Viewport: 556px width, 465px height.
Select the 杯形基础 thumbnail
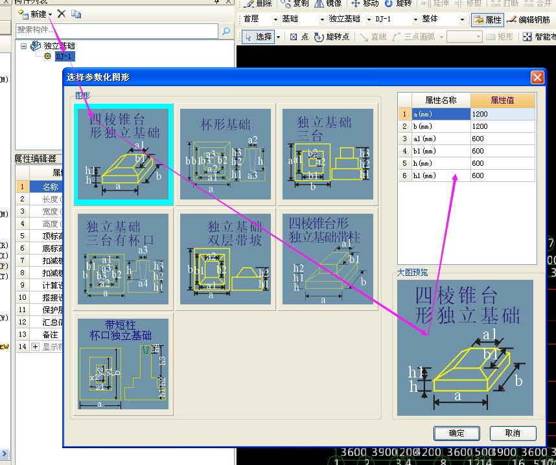pyautogui.click(x=226, y=154)
